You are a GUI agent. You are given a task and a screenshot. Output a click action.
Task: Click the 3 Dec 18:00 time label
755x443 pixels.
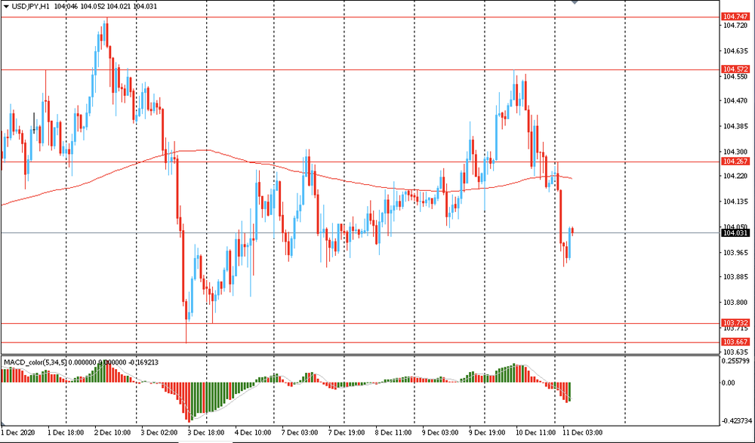[x=206, y=433]
